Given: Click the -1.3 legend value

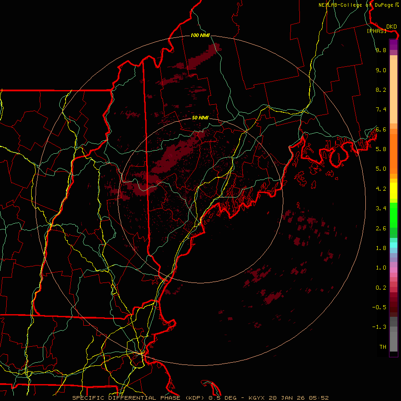Looking at the screenshot, I should [x=379, y=327].
